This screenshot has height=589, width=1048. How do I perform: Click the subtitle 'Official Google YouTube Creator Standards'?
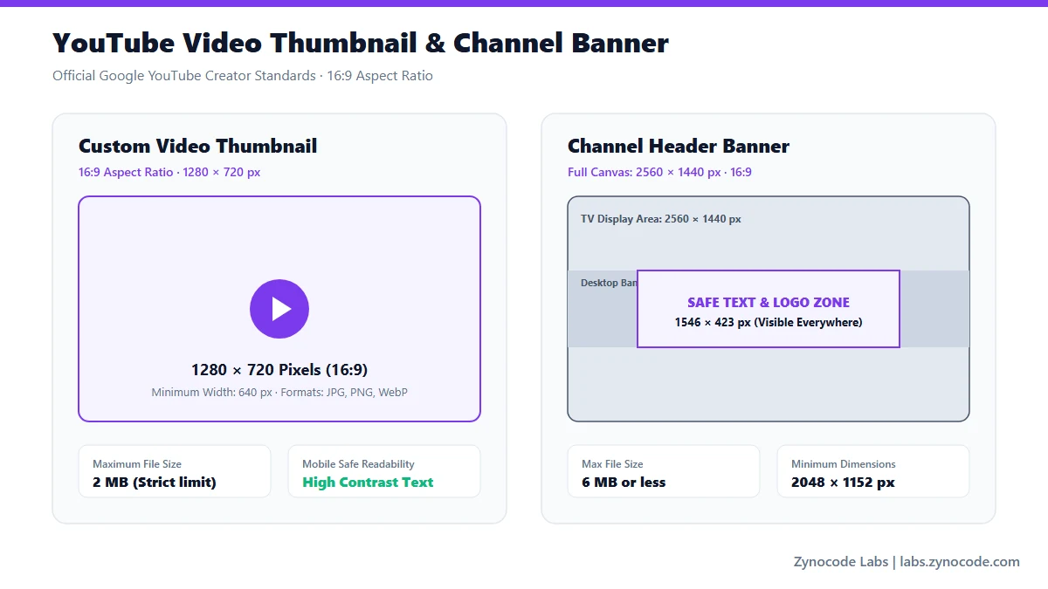click(x=184, y=76)
